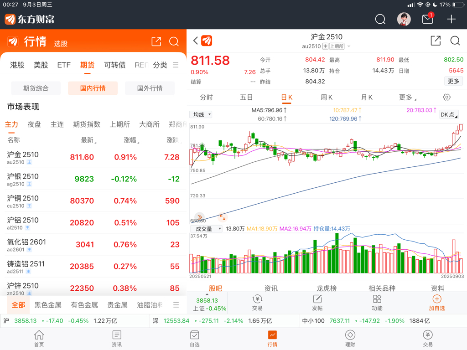Open the 成交量 indicator dropdown
Viewport: 467px width, 350px height.
click(206, 229)
